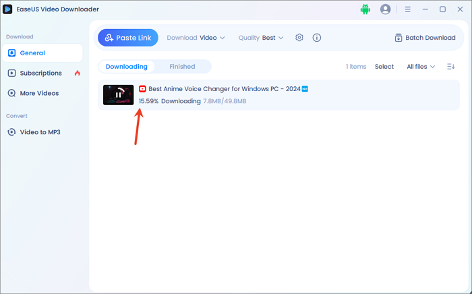This screenshot has width=472, height=294.
Task: Maximize the EaseUS window
Action: pyautogui.click(x=442, y=9)
